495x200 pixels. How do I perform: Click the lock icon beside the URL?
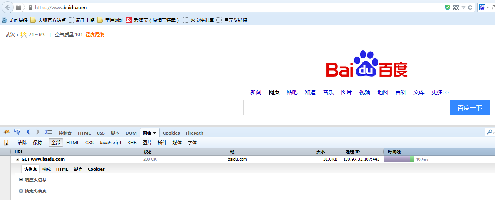tap(30, 7)
